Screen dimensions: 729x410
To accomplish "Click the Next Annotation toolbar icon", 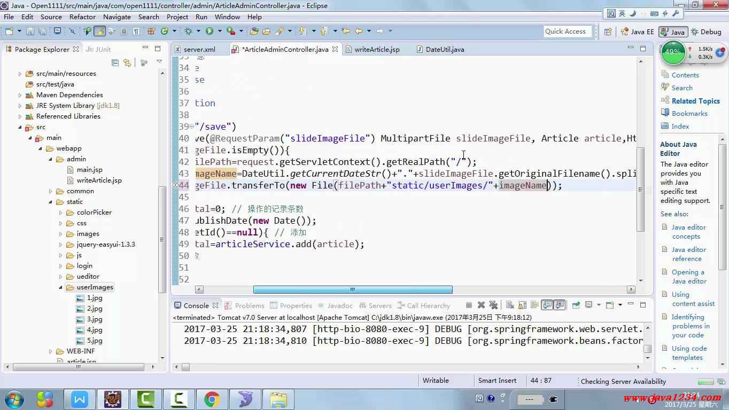I will coord(303,31).
